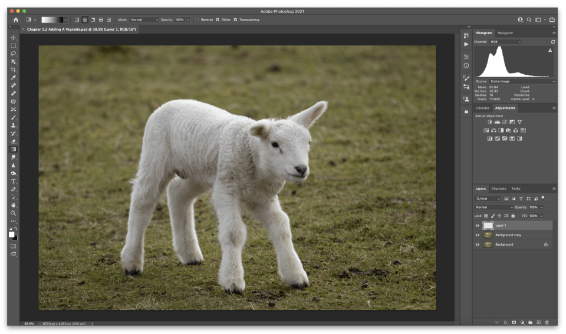
Task: Open the search icon at top right
Action: pos(529,20)
